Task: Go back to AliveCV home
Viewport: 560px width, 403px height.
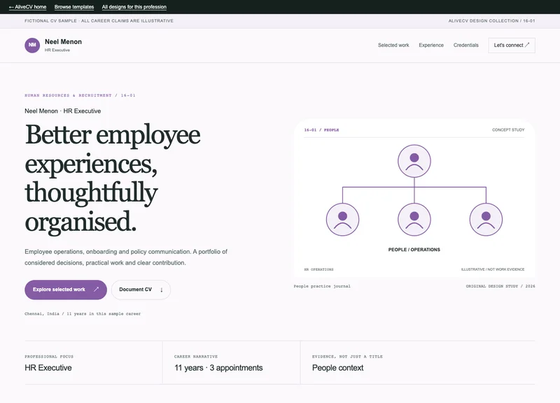Action: pyautogui.click(x=27, y=7)
